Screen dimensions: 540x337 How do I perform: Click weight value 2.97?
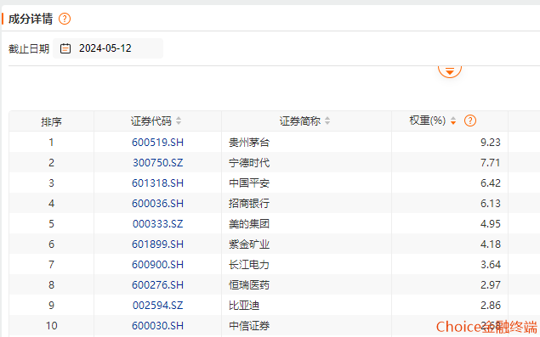[491, 284]
